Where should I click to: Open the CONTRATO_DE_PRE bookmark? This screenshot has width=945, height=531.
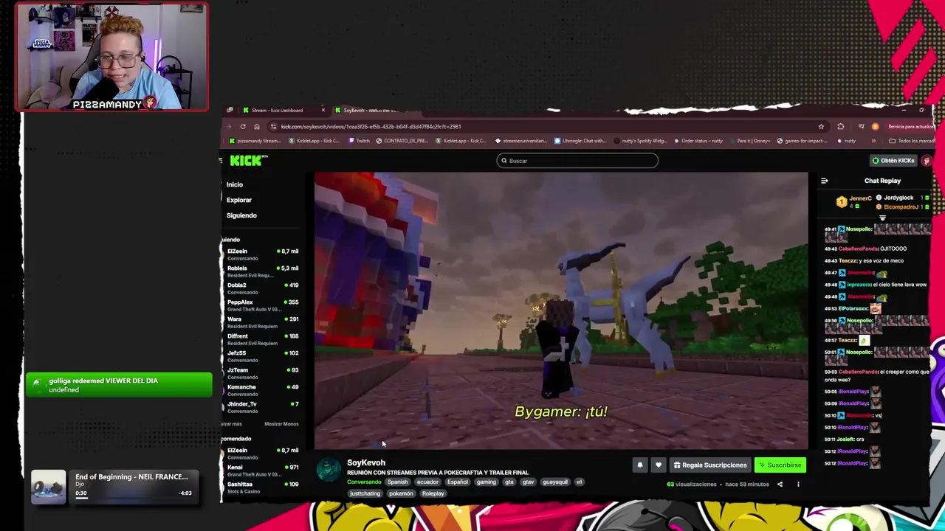coord(402,141)
